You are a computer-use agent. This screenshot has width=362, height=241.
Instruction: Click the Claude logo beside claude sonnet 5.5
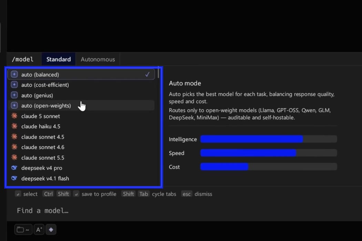click(x=14, y=158)
